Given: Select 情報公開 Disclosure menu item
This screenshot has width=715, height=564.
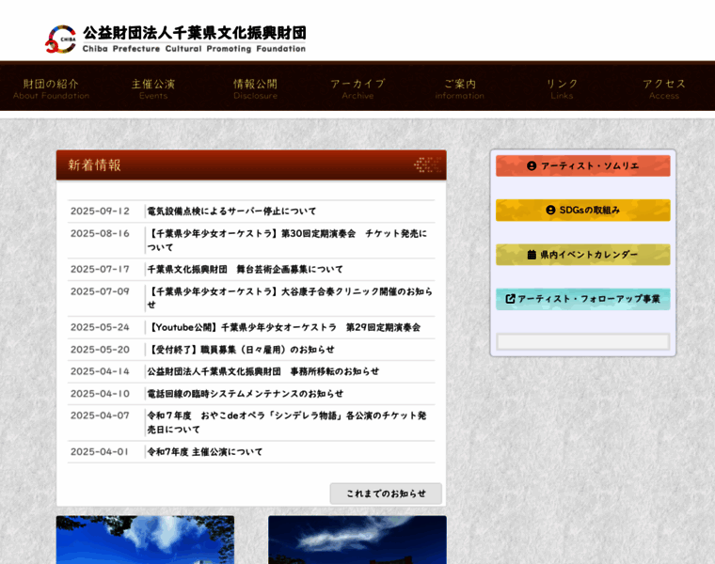Looking at the screenshot, I should click(x=255, y=88).
